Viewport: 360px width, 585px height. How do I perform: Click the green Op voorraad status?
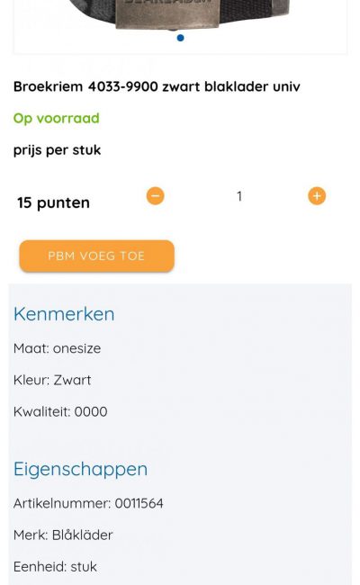(57, 118)
